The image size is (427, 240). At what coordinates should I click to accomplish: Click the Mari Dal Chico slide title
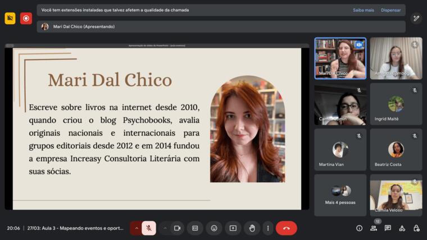(110, 80)
